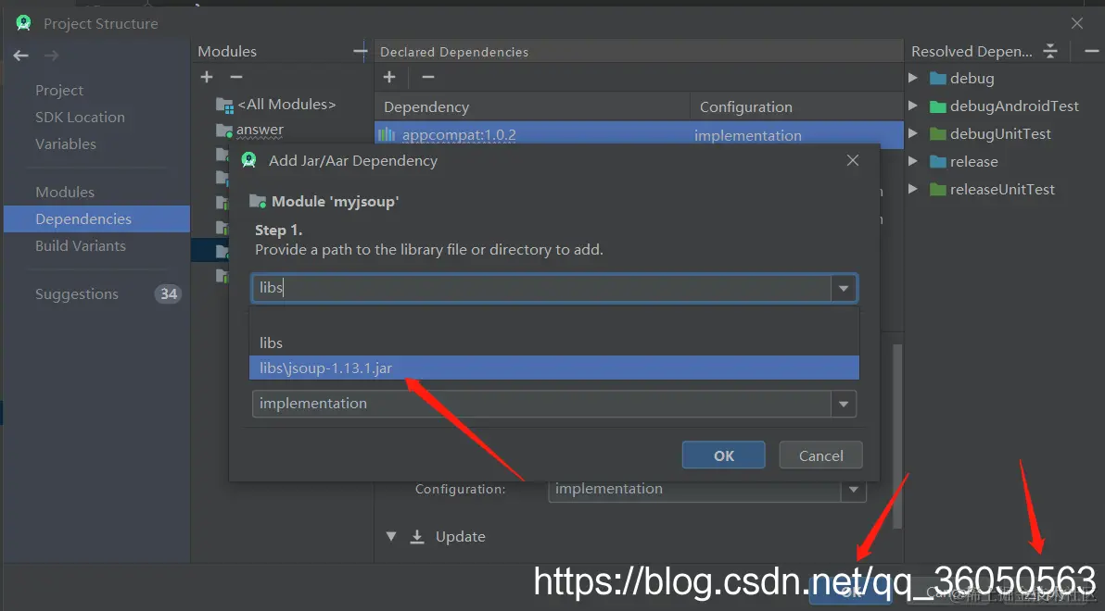Screen dimensions: 1105x611
Task: Select the answer module
Action: (260, 130)
